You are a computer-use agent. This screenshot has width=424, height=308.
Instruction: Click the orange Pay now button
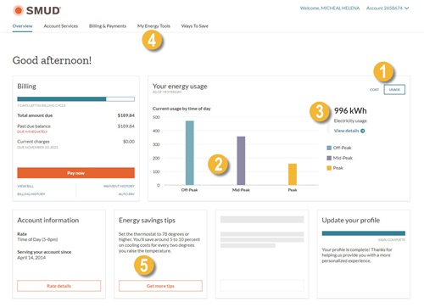pos(75,173)
